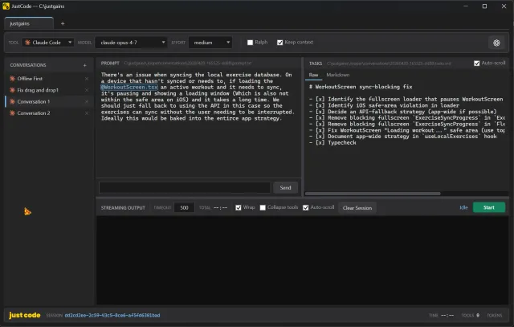Click the "Decide an API-fallback strategy" task line
The height and width of the screenshot is (327, 514).
tap(403, 112)
